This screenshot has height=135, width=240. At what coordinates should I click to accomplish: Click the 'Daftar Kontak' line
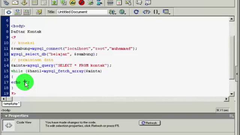coord(26,31)
